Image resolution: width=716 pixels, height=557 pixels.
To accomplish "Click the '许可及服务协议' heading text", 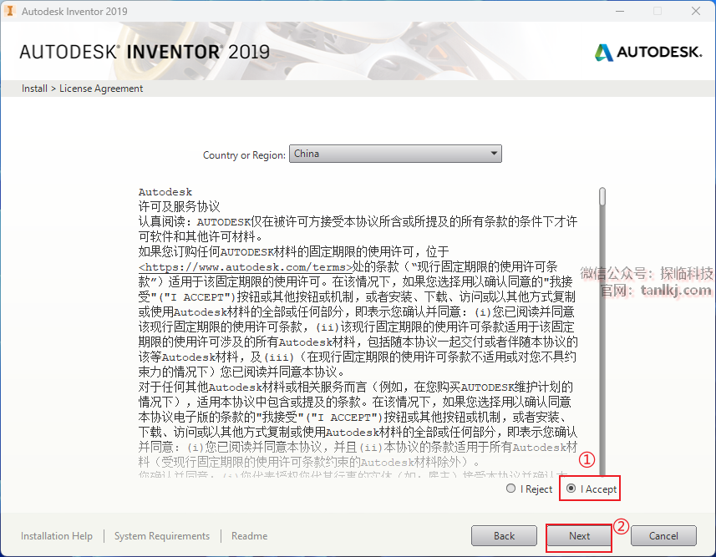I will [179, 207].
